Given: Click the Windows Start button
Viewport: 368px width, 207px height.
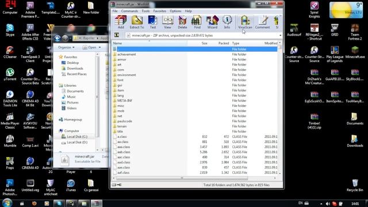Looking at the screenshot, I should tap(7, 203).
